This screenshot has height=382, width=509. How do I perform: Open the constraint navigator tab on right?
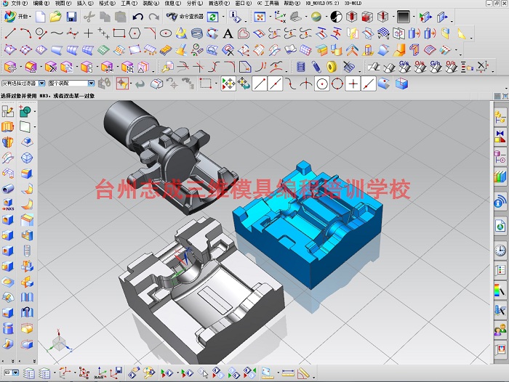pos(500,137)
